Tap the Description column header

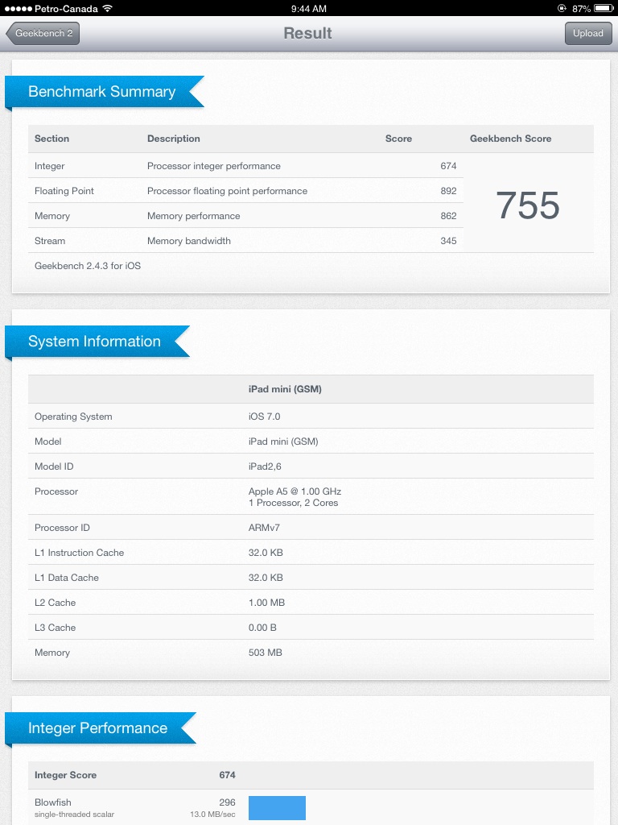click(x=174, y=139)
